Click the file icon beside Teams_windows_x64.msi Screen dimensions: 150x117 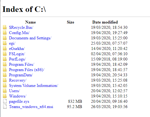pyautogui.click(x=5, y=106)
